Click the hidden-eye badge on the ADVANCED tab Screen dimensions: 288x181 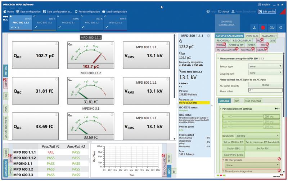click(x=253, y=49)
